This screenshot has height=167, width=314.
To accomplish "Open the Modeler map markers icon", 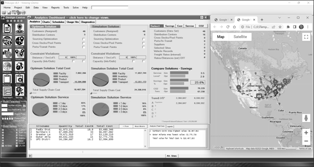I will coord(20,54).
